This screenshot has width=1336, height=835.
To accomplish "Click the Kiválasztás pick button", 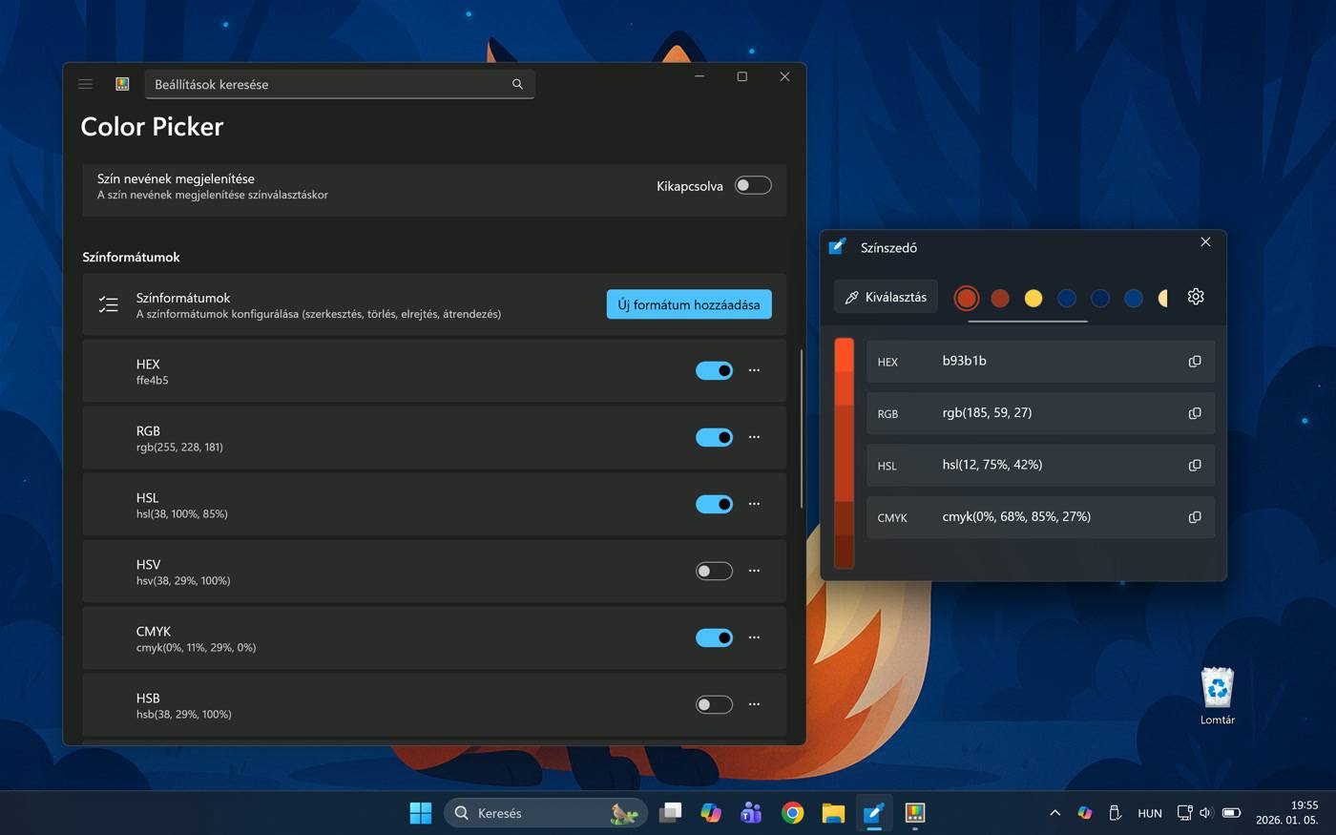I will (x=887, y=297).
